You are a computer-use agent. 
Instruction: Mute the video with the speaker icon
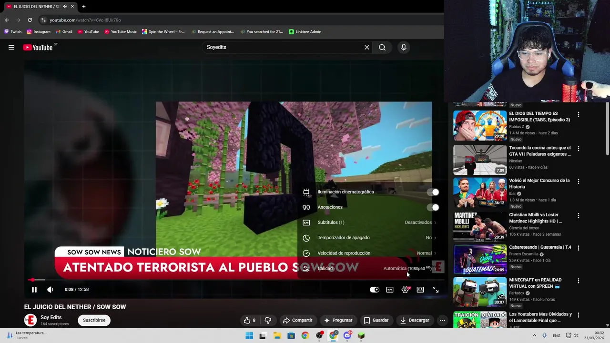point(50,290)
